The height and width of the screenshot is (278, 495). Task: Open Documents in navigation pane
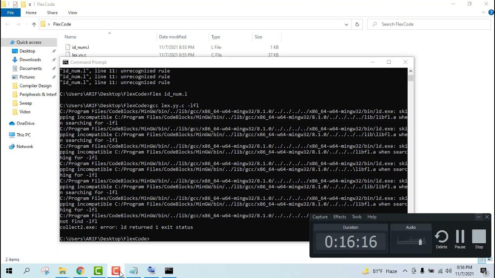(x=31, y=68)
